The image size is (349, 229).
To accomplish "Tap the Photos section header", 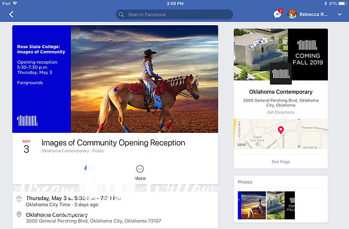I will coord(245,182).
